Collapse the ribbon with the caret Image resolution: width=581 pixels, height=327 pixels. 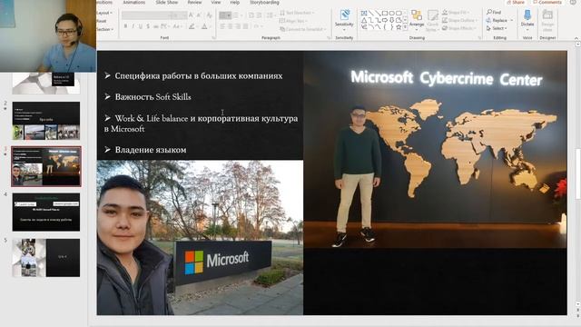coord(576,38)
